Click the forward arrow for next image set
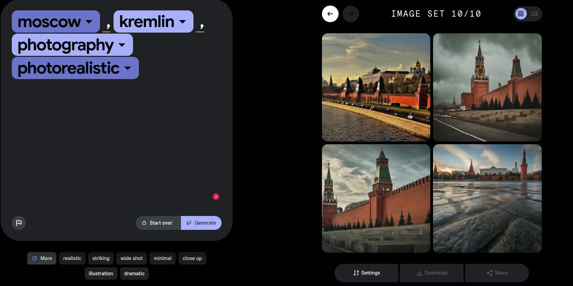The height and width of the screenshot is (286, 573). [x=350, y=14]
